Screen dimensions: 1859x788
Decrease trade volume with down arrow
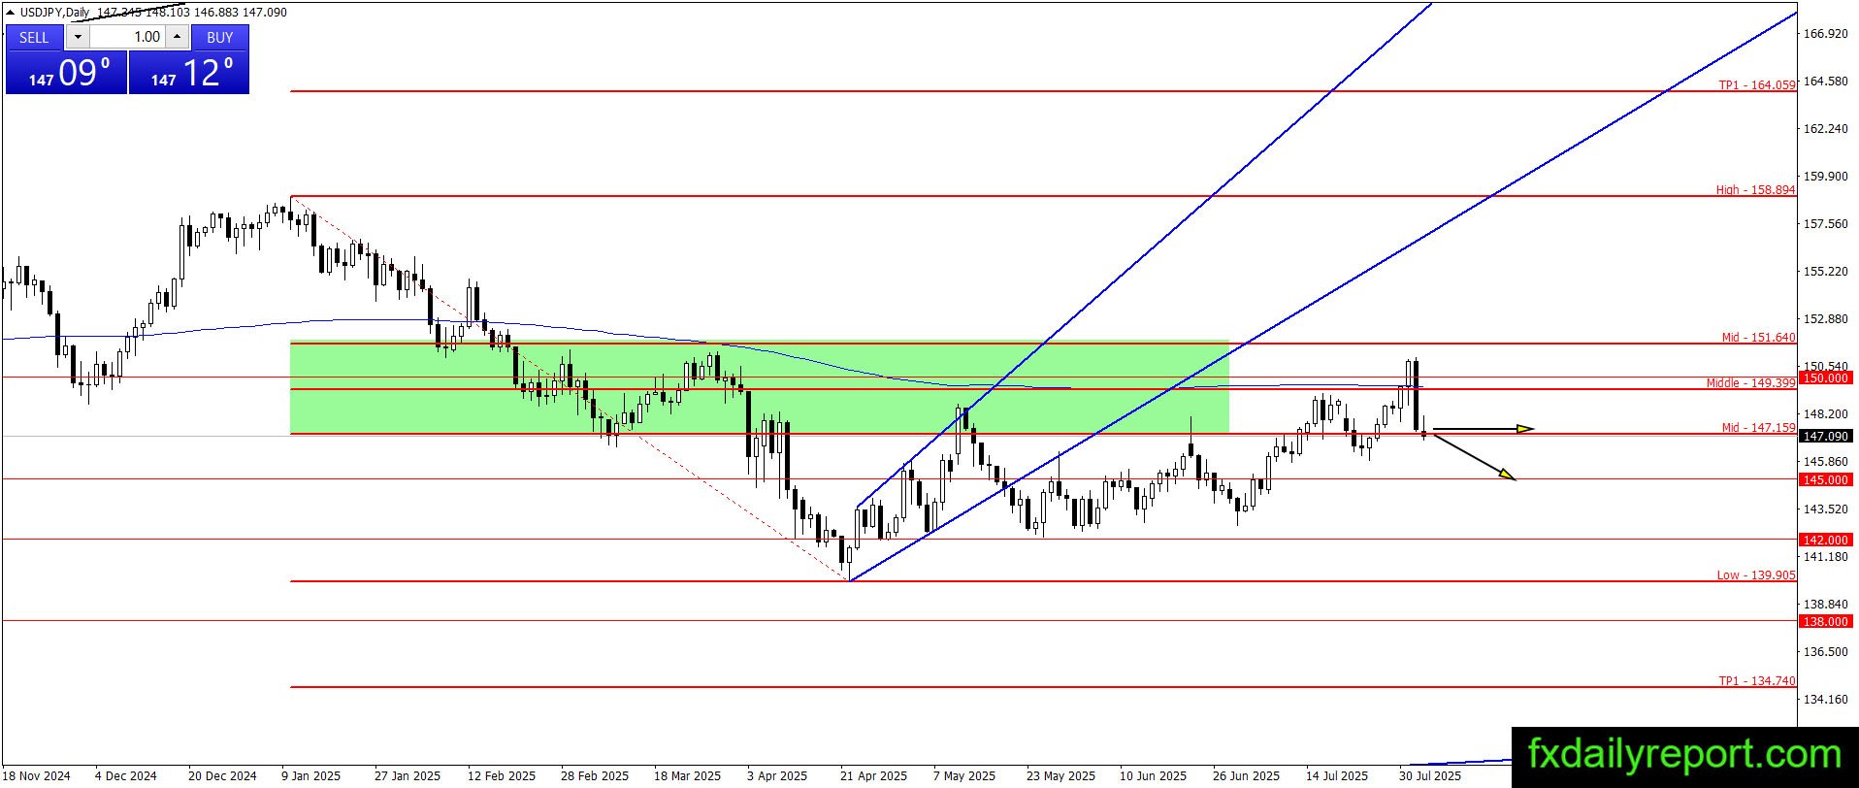click(x=78, y=37)
